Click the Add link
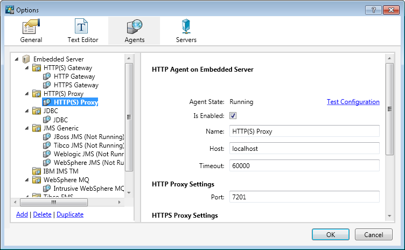 [x=22, y=214]
